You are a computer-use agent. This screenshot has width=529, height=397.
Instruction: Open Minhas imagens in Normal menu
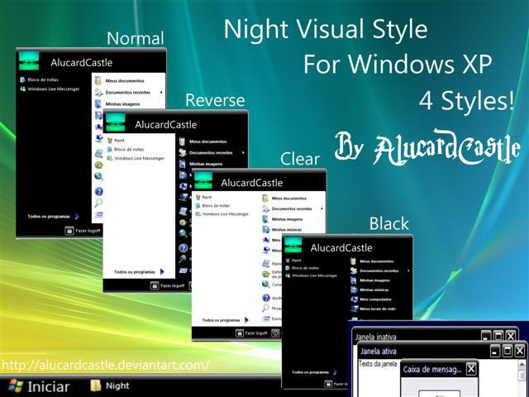(117, 104)
